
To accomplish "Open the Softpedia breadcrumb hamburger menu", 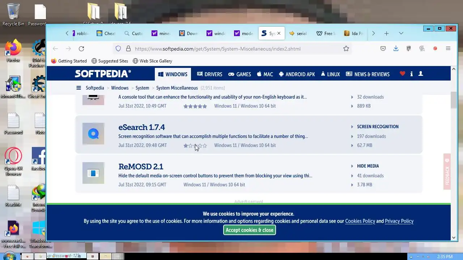I will [78, 88].
